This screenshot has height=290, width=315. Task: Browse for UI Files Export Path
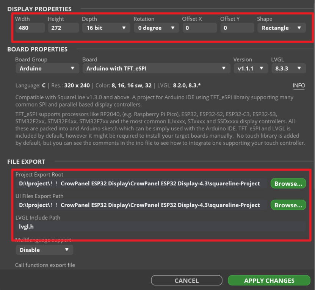coord(288,205)
